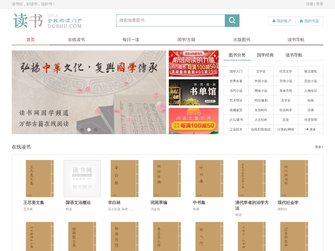This screenshot has width=335, height=251.
Task: Focus the 搜索海量图书 search field
Action: [x=171, y=20]
